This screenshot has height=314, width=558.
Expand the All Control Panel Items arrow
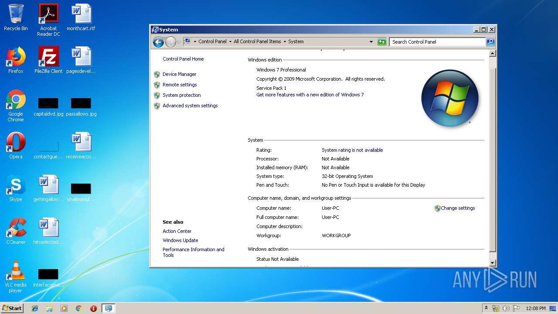pos(285,42)
